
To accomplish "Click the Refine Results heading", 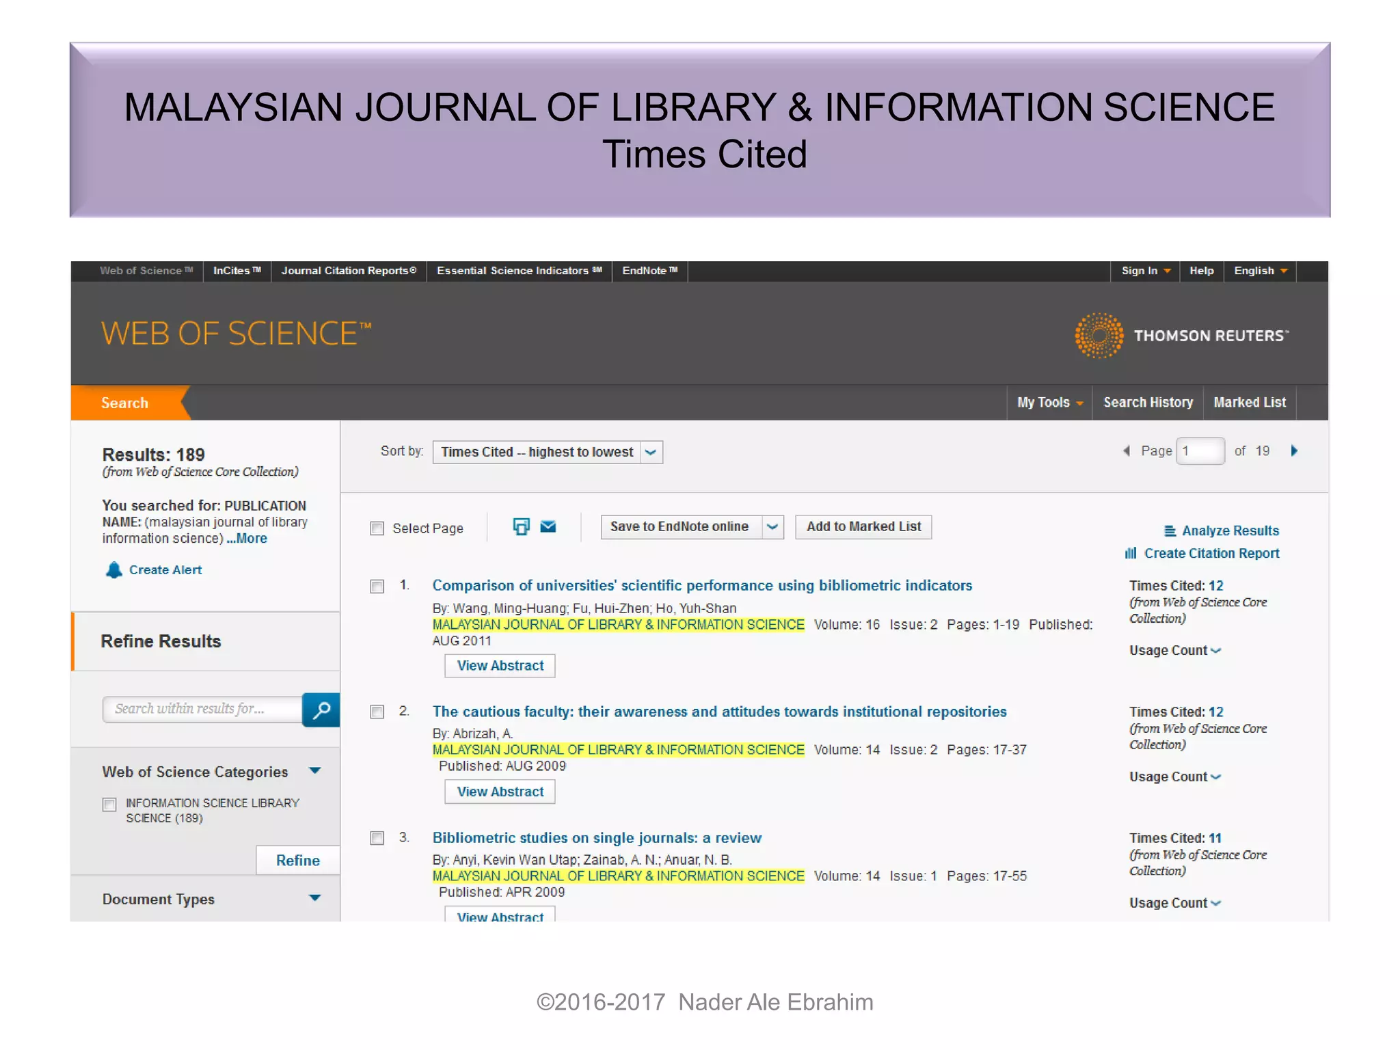I will pos(161,641).
